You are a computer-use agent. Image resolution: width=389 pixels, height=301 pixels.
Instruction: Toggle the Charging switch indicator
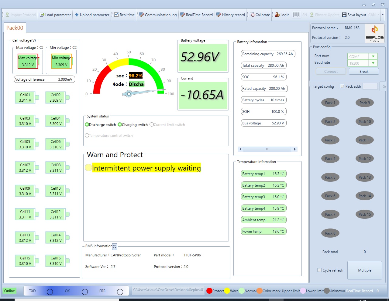click(120, 124)
